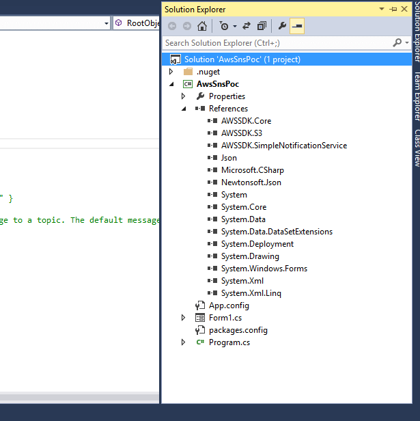
Task: Open Properties wrench icon in toolbar
Action: [x=282, y=26]
